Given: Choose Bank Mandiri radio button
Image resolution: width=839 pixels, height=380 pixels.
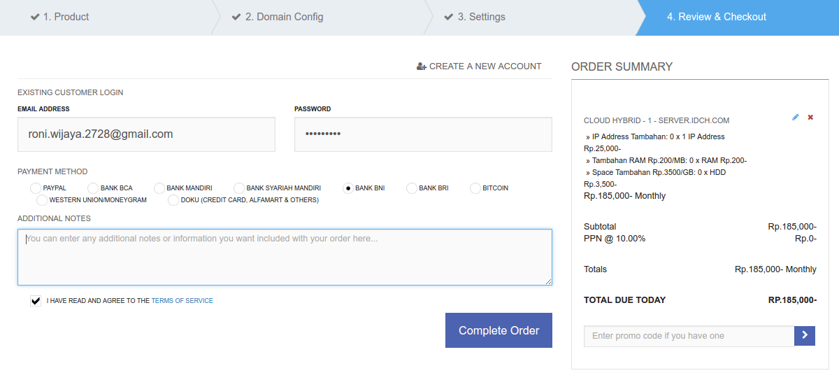Looking at the screenshot, I should 159,188.
